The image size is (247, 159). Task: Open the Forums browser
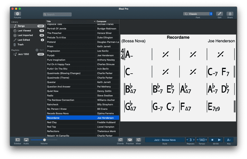click(x=17, y=14)
